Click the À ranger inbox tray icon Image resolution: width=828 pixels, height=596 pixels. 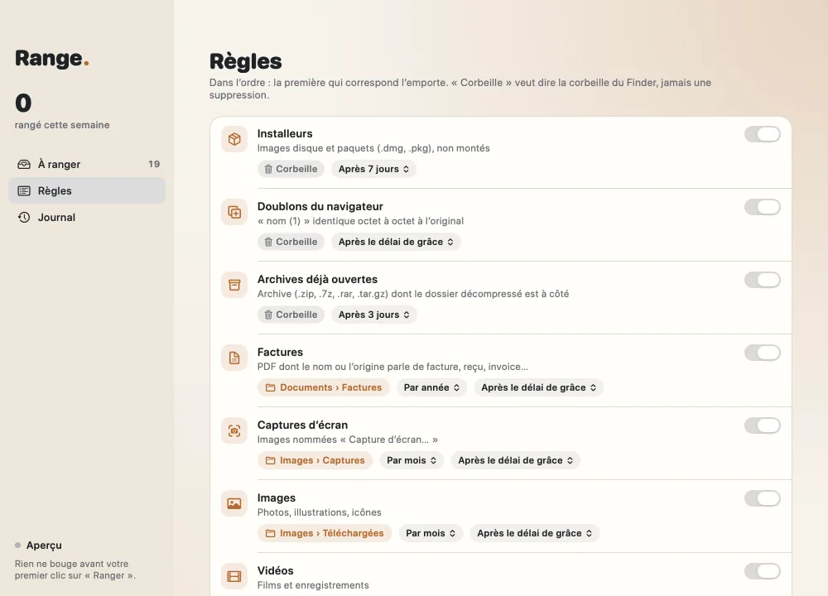(x=24, y=164)
